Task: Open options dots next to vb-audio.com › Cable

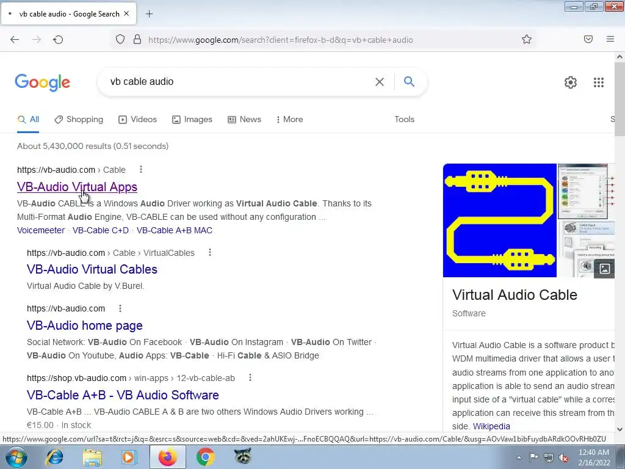Action: coord(141,170)
